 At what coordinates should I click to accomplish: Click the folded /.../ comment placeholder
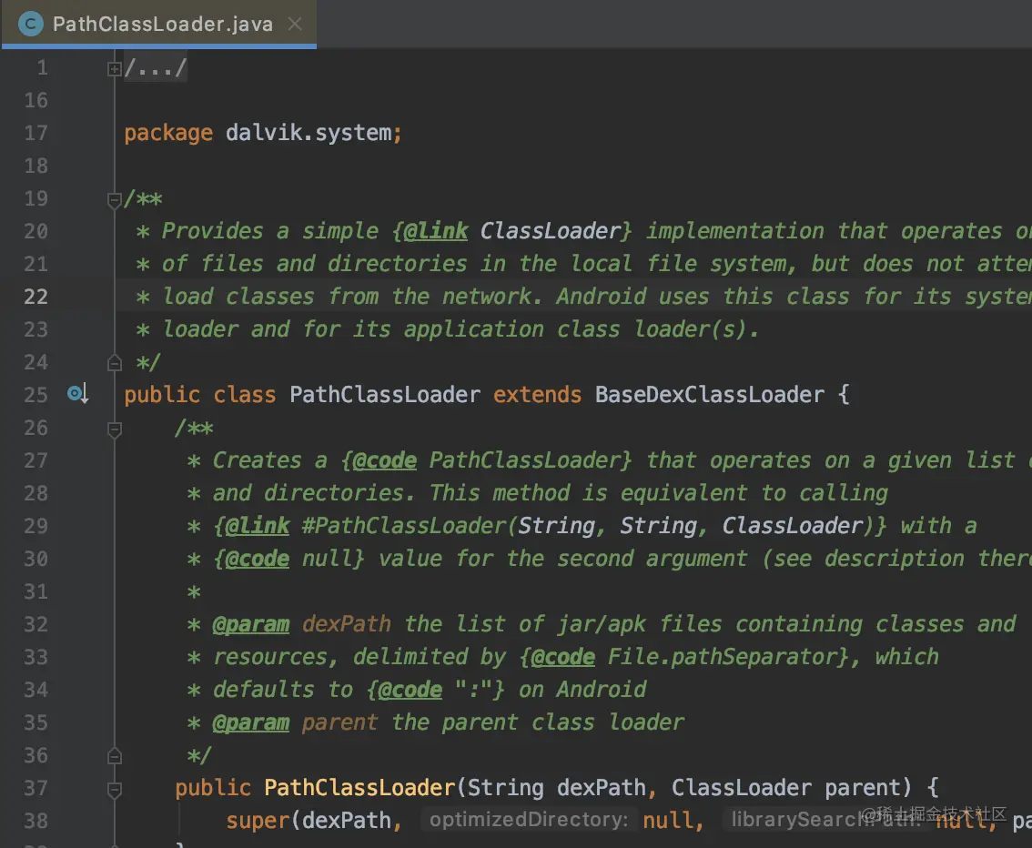coord(156,67)
